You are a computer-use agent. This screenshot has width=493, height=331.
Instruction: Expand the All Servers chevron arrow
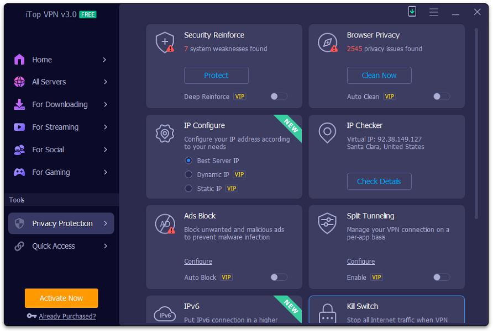(x=105, y=82)
